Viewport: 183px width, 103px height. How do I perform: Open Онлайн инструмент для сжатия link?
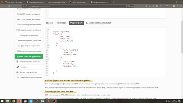[29, 41]
